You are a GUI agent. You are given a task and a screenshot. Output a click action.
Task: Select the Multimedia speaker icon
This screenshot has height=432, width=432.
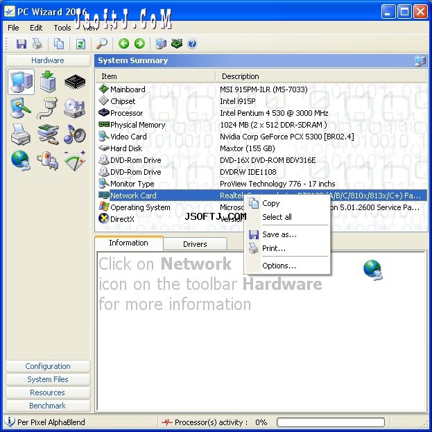point(74,135)
